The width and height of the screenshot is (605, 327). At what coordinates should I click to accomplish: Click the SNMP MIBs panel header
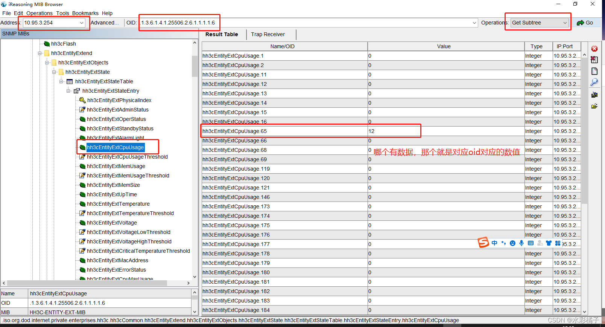(99, 34)
